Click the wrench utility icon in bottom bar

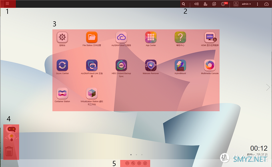click(x=133, y=163)
